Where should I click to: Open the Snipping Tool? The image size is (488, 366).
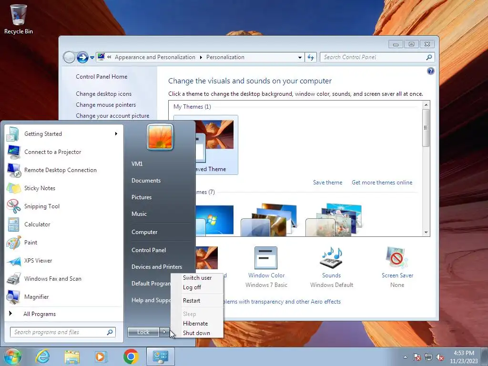pos(64,206)
